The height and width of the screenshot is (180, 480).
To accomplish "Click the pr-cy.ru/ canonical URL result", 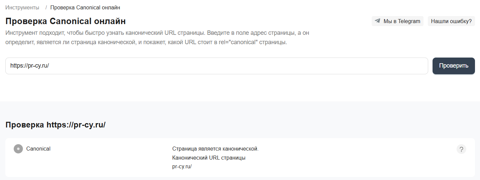I will pyautogui.click(x=182, y=167).
